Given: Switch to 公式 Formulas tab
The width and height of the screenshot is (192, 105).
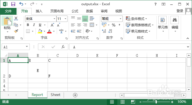Looking at the screenshot, I should (75, 11).
